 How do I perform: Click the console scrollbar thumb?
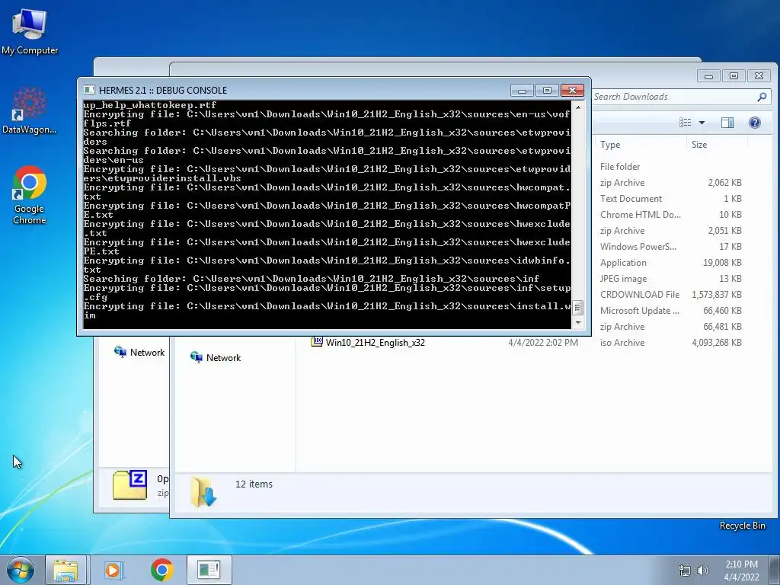577,308
